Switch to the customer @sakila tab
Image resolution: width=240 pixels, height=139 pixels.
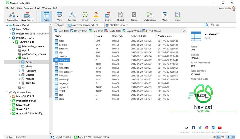click(86, 25)
